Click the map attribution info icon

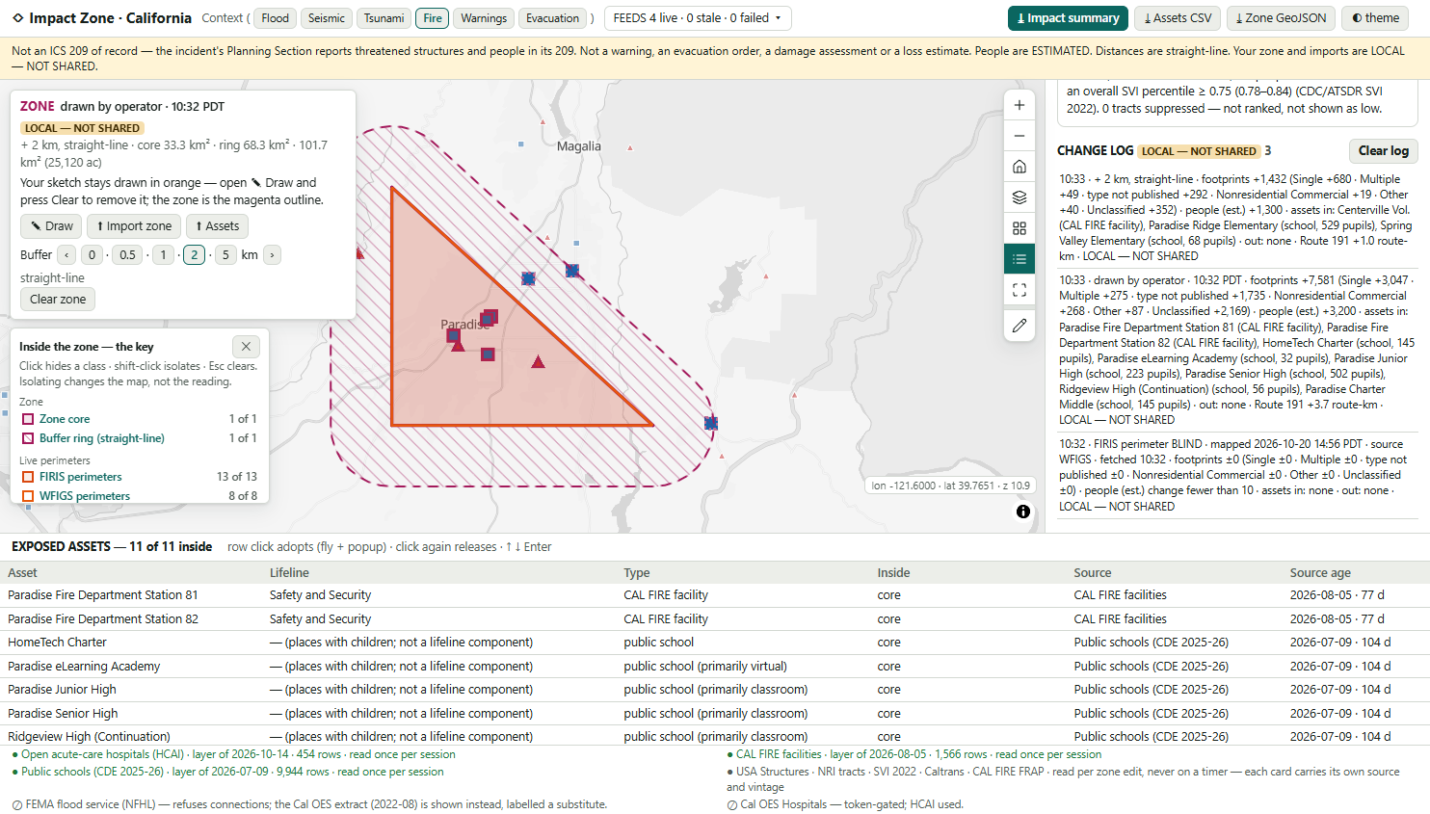(x=1023, y=512)
